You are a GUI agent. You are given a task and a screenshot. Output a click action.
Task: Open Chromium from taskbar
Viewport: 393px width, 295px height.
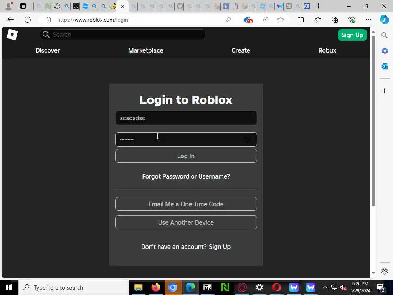[x=173, y=287]
